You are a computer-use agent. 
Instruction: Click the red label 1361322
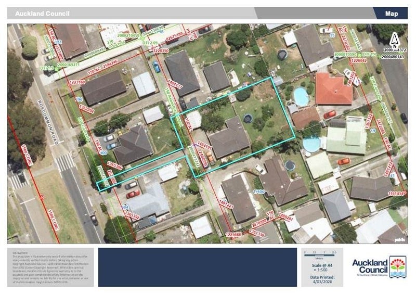369,121
